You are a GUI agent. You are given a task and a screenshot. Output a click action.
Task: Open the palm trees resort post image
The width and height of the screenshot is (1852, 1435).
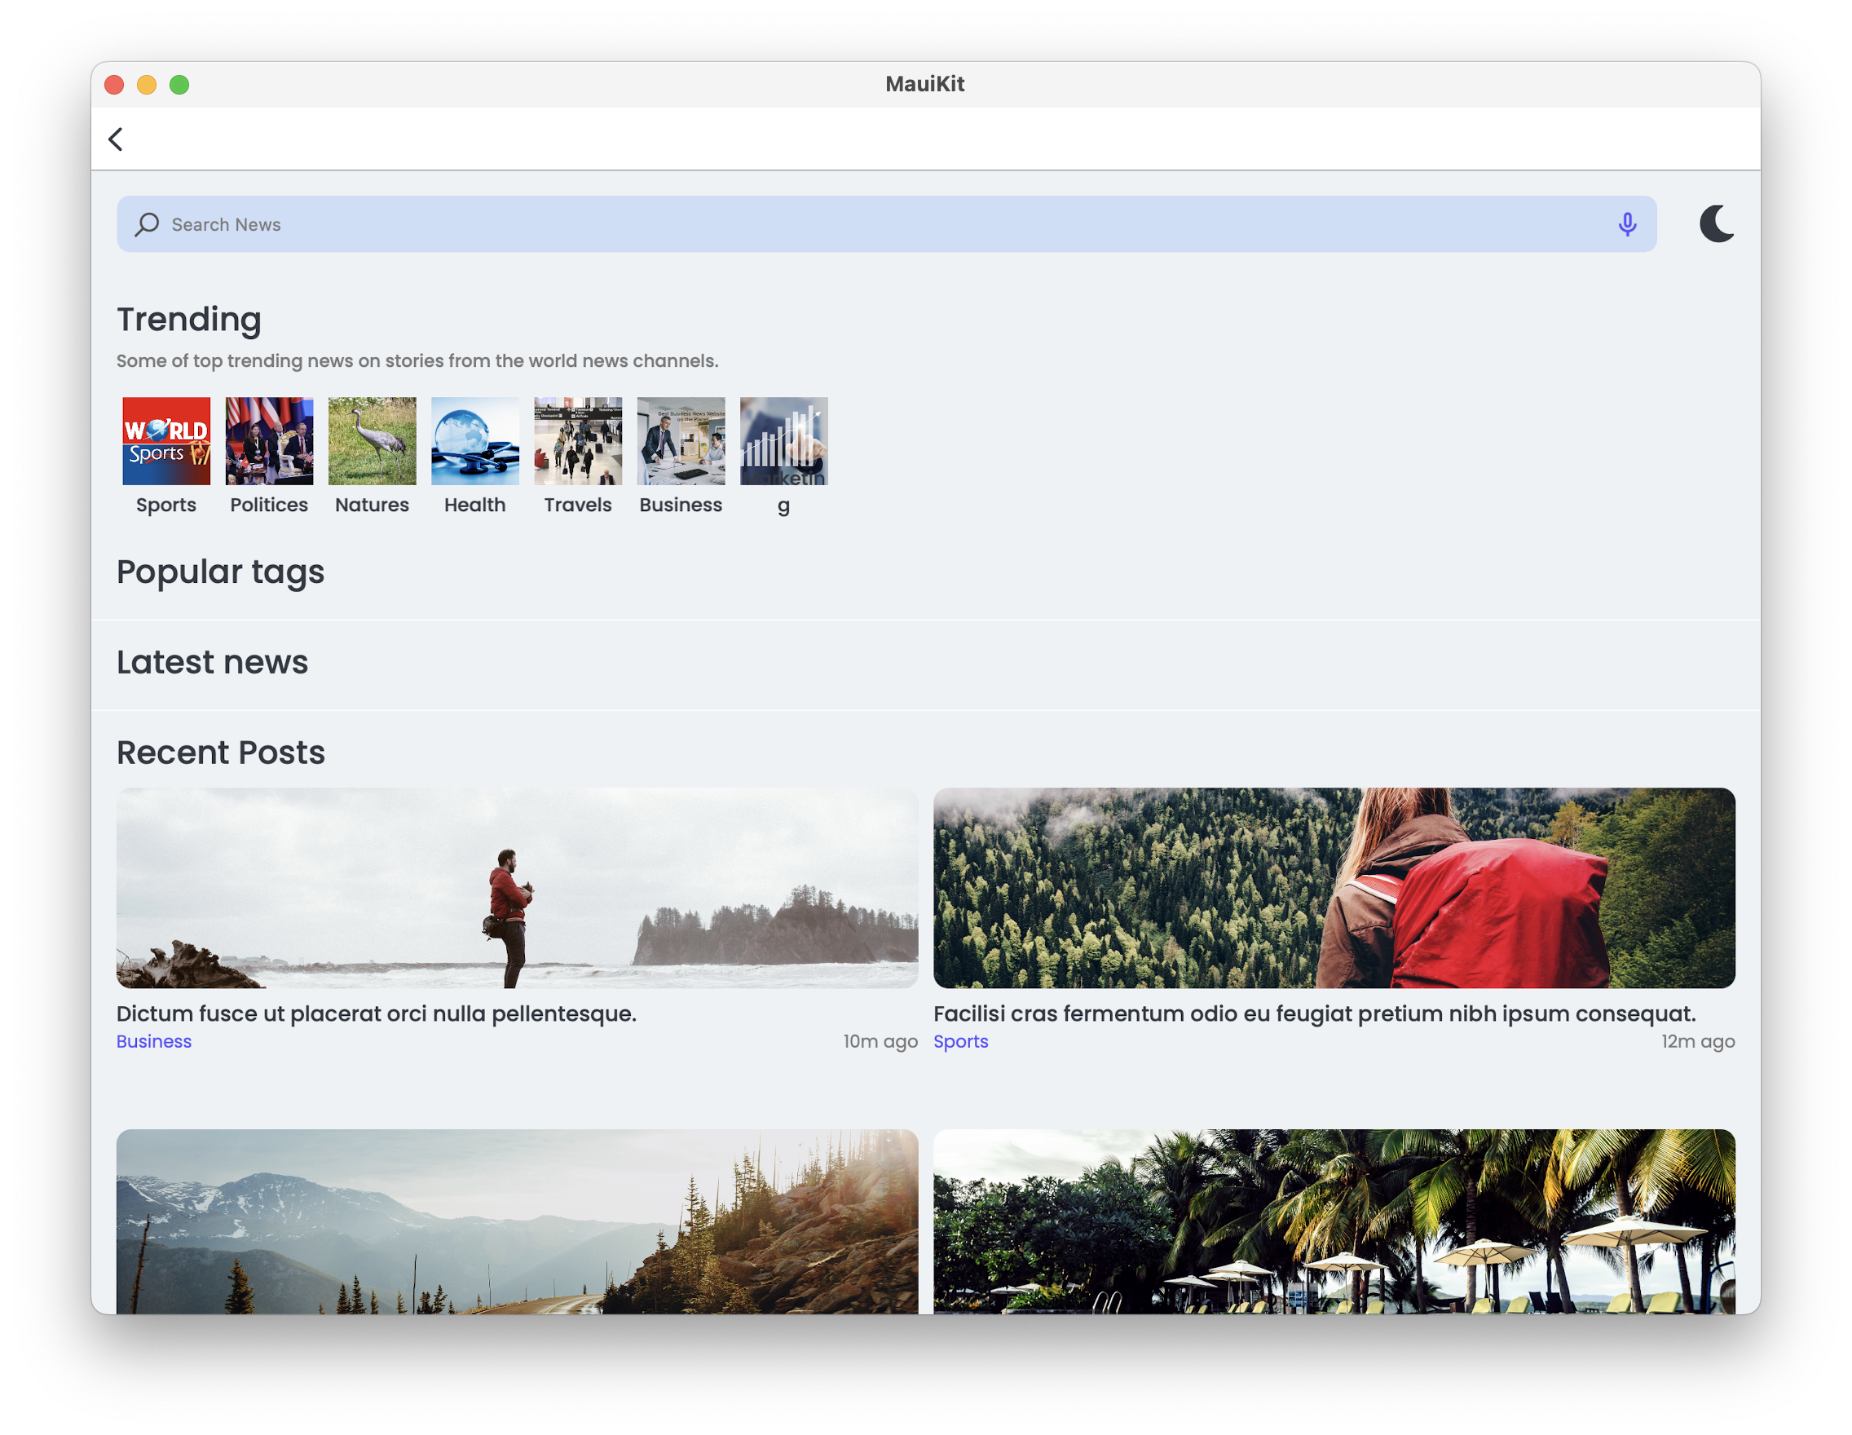pos(1333,1221)
